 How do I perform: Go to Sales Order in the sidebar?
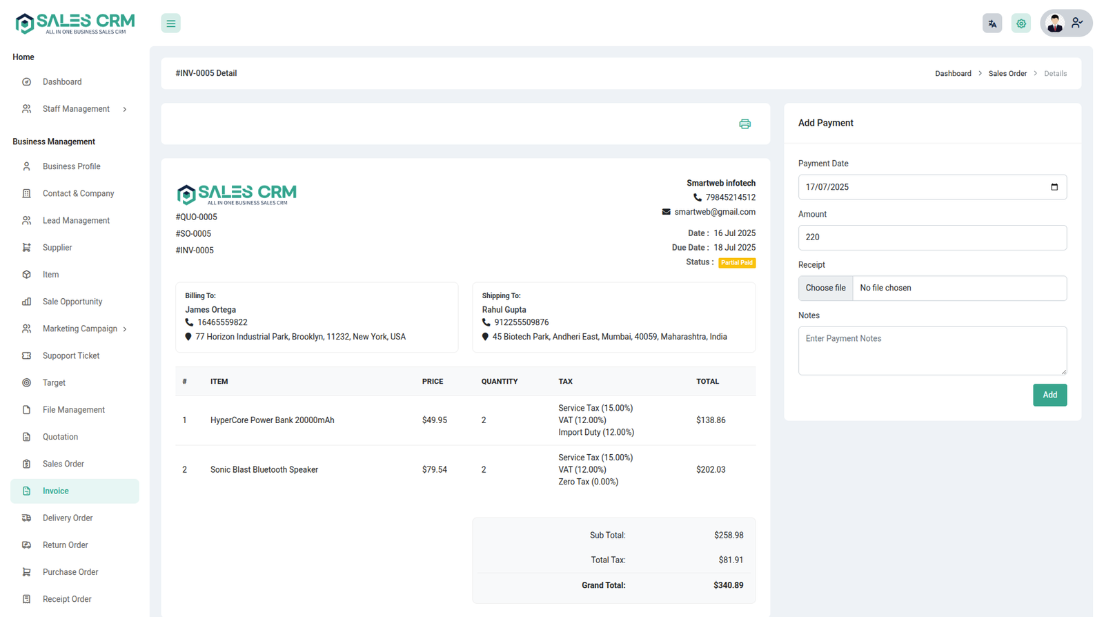[x=63, y=464]
